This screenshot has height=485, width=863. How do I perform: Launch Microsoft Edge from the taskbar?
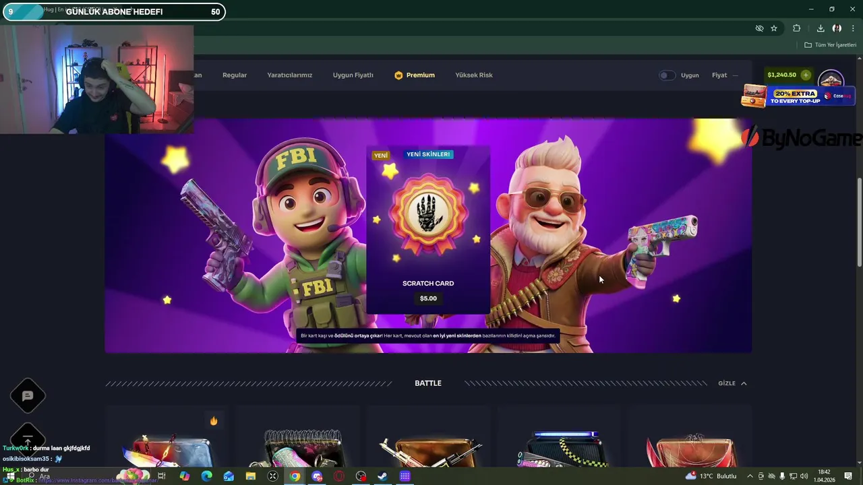click(x=206, y=476)
